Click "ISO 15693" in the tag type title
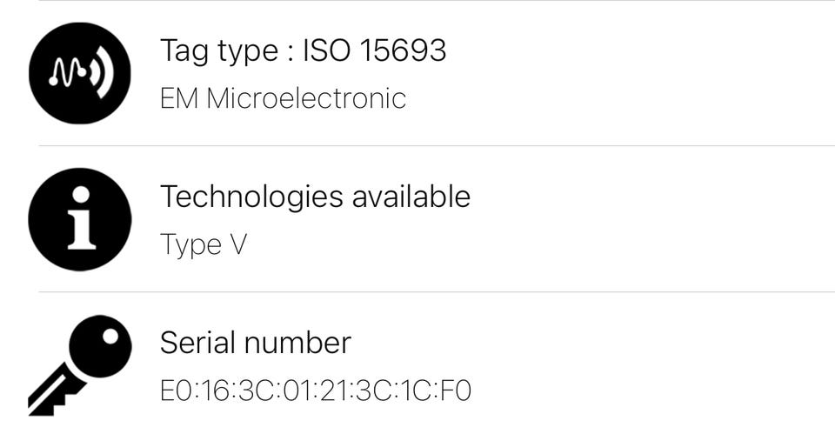This screenshot has width=835, height=434. coord(374,50)
